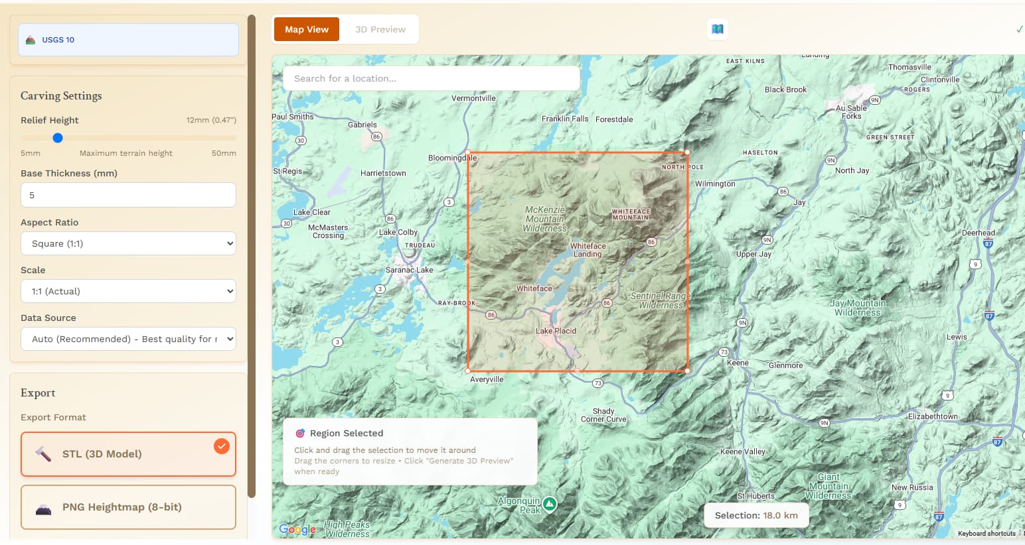Click the Google logo on the map
Image resolution: width=1025 pixels, height=545 pixels.
click(297, 529)
